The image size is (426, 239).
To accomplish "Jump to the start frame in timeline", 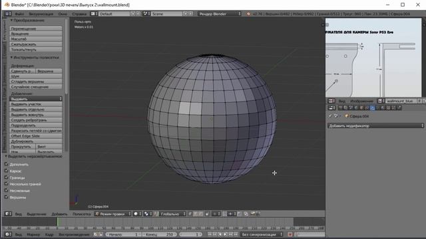I will tap(210, 234).
